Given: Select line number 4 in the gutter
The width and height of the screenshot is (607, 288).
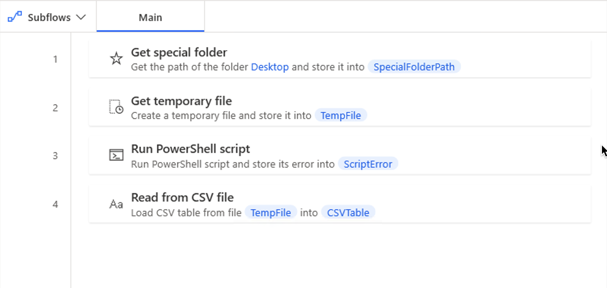Looking at the screenshot, I should pyautogui.click(x=55, y=204).
